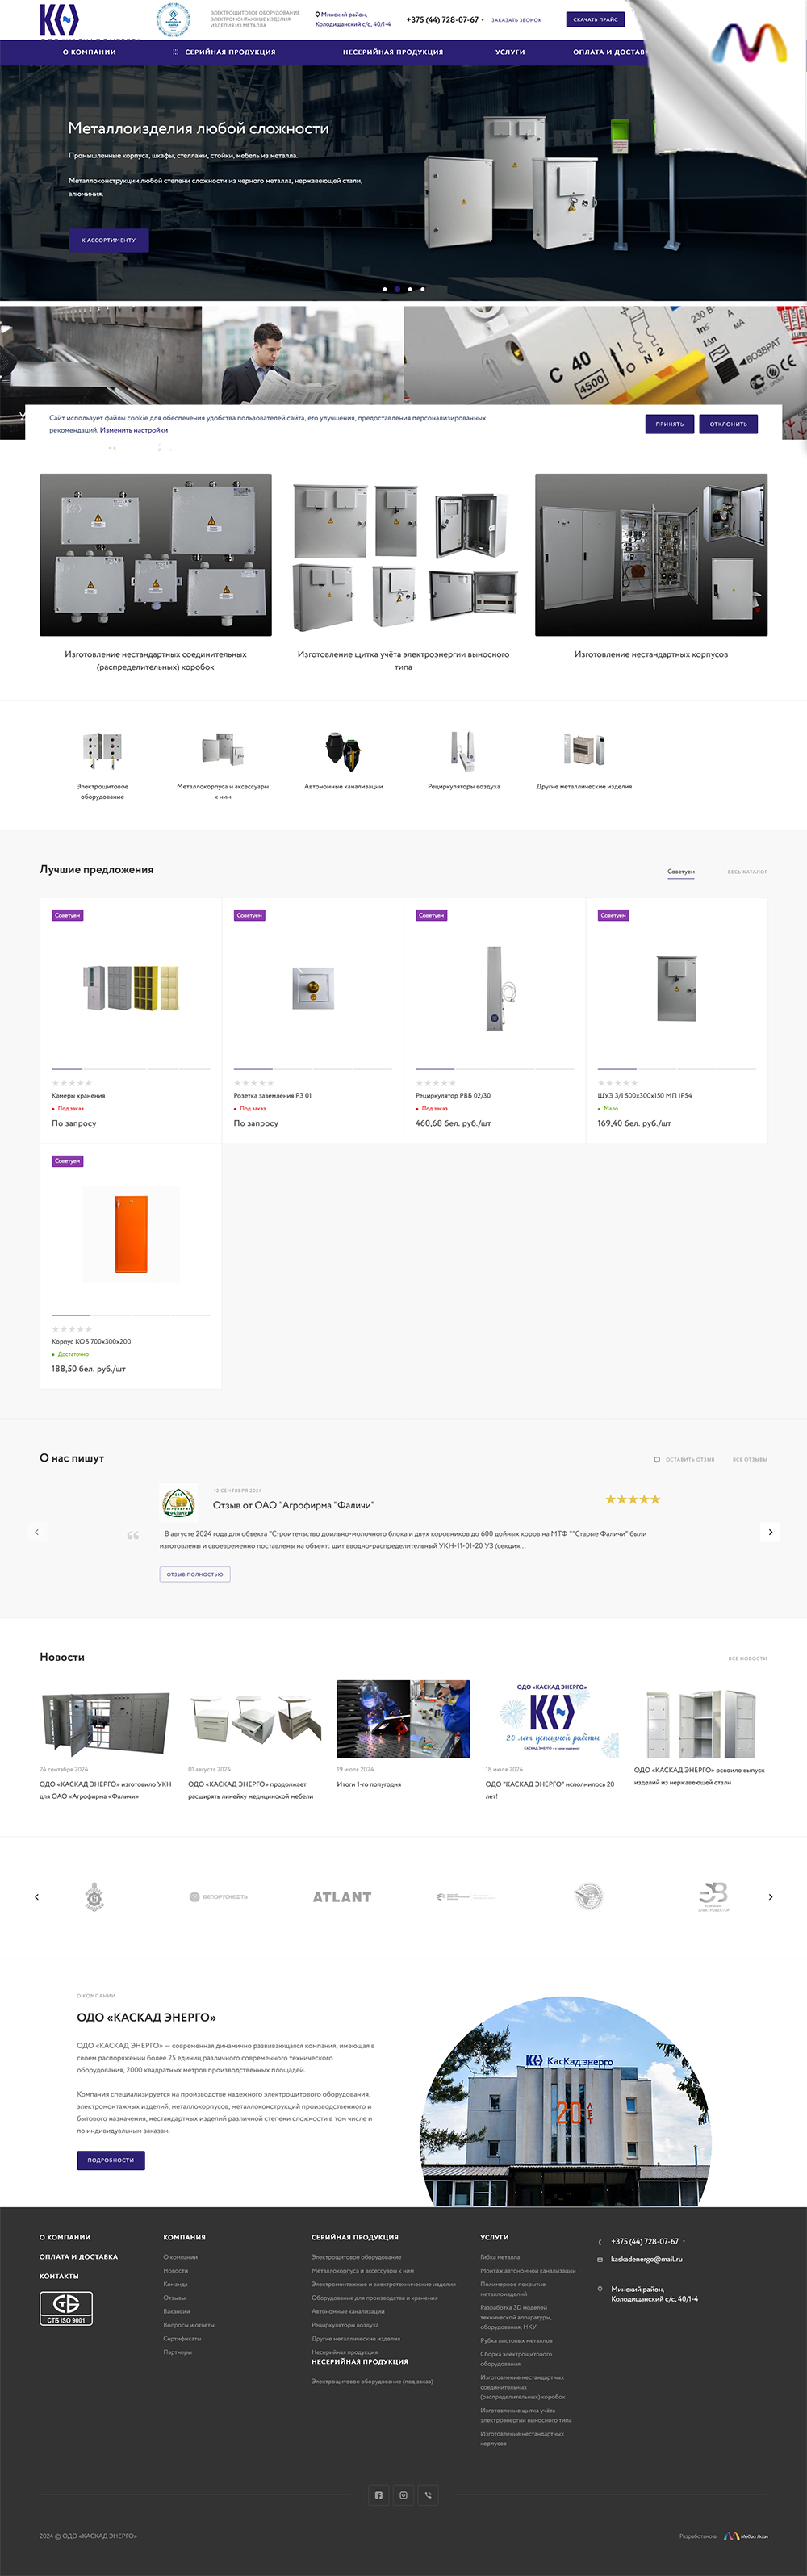Click the Розетка заземления РЗ 01 product title
The height and width of the screenshot is (2576, 807).
point(273,1096)
